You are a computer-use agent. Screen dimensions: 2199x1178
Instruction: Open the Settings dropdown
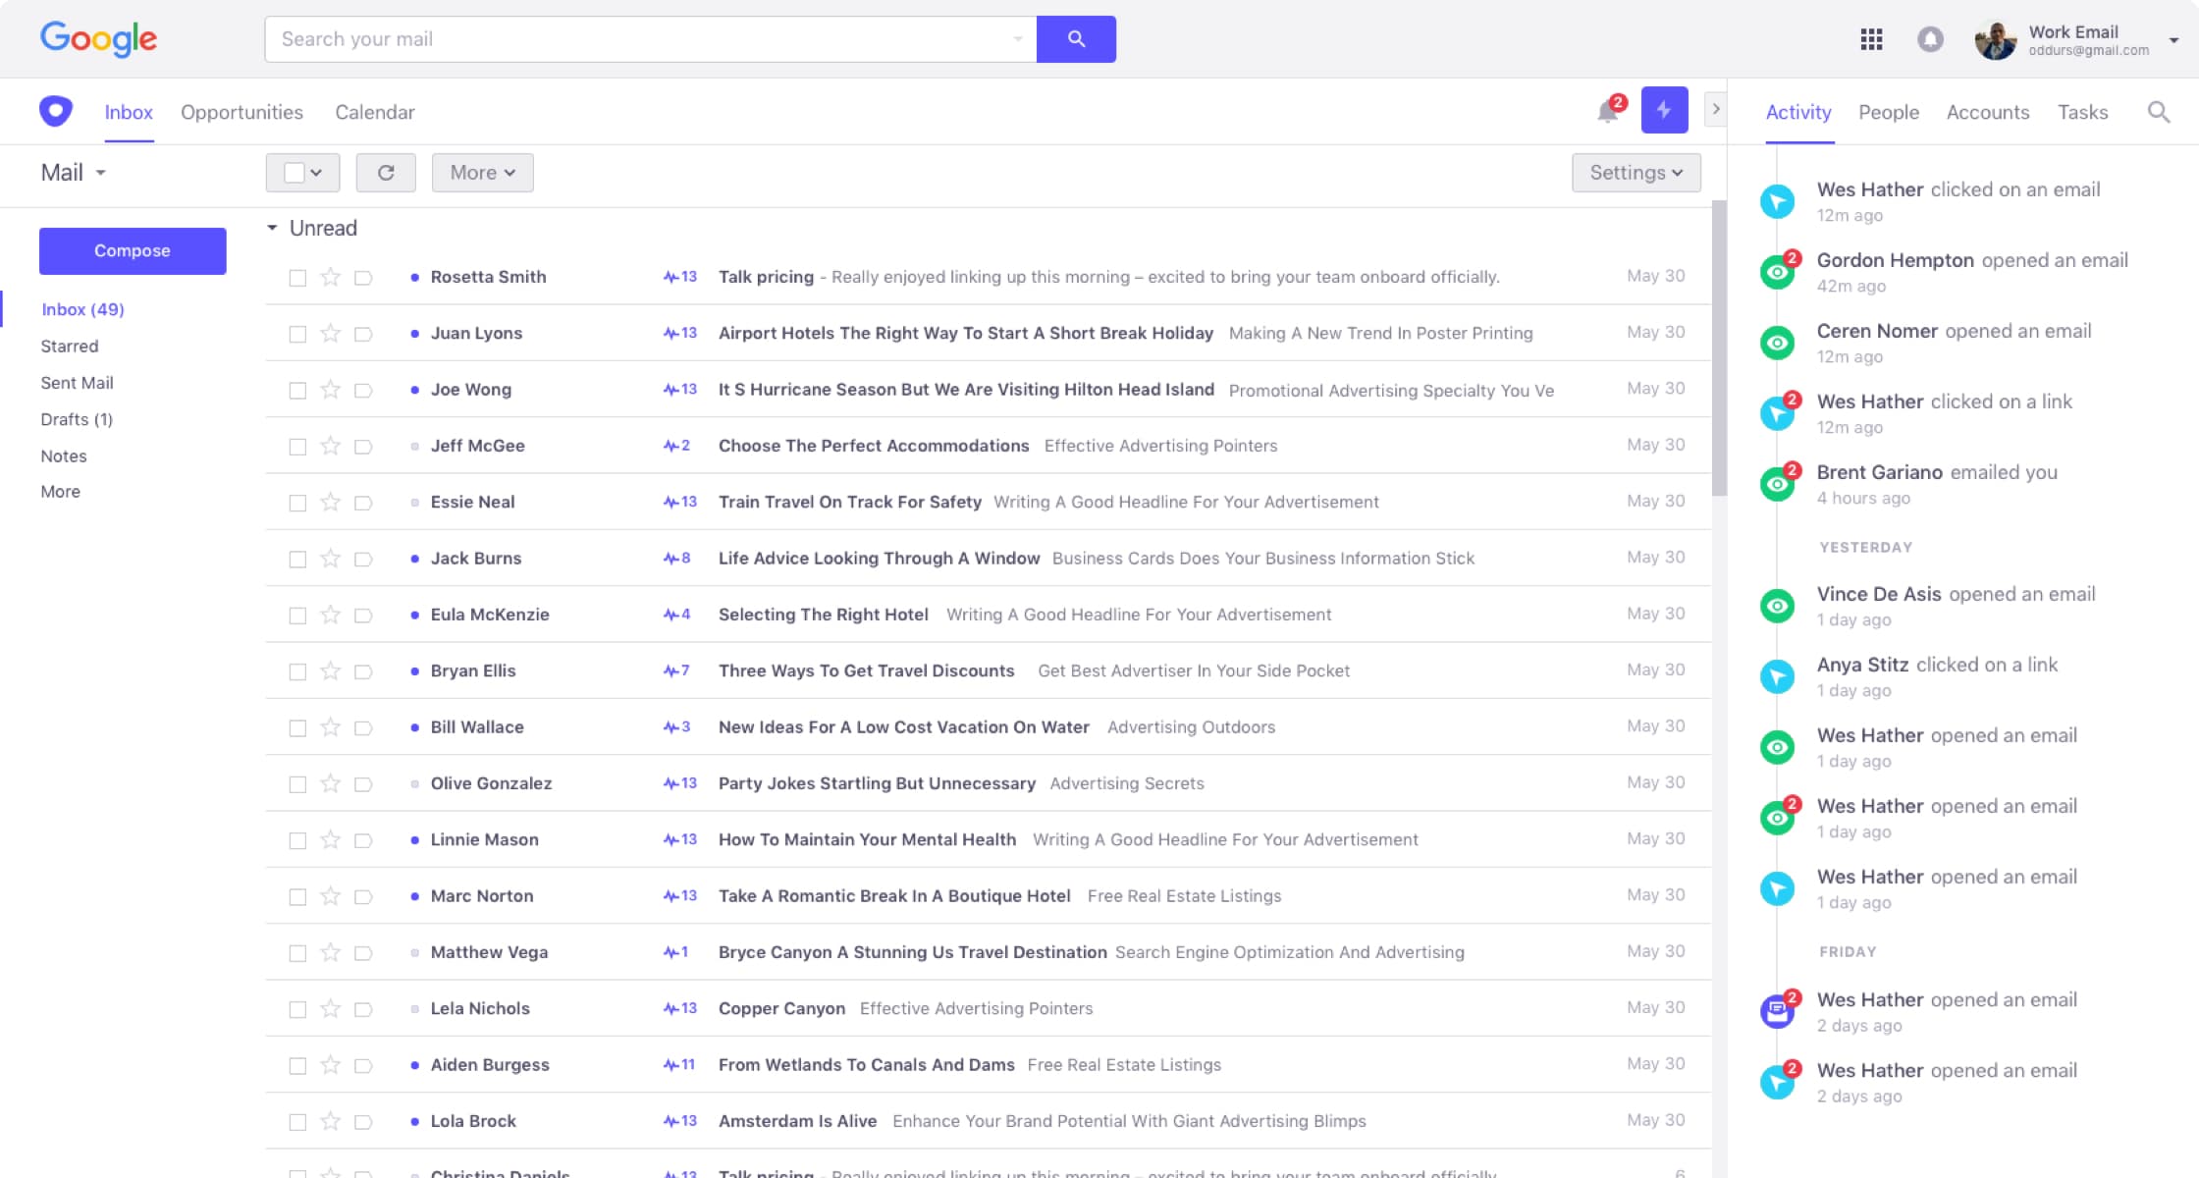pyautogui.click(x=1636, y=173)
